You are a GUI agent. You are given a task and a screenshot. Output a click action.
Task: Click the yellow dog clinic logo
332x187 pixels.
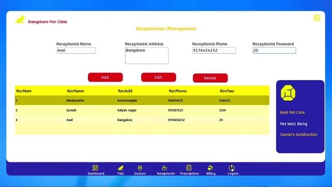[x=20, y=20]
